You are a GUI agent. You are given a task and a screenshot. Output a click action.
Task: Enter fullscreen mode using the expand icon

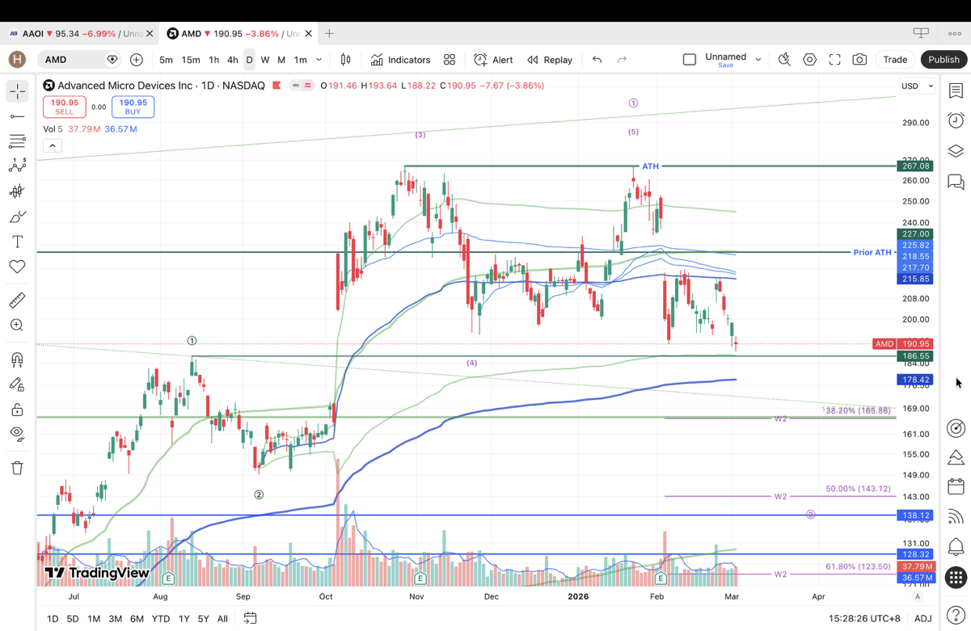point(834,60)
